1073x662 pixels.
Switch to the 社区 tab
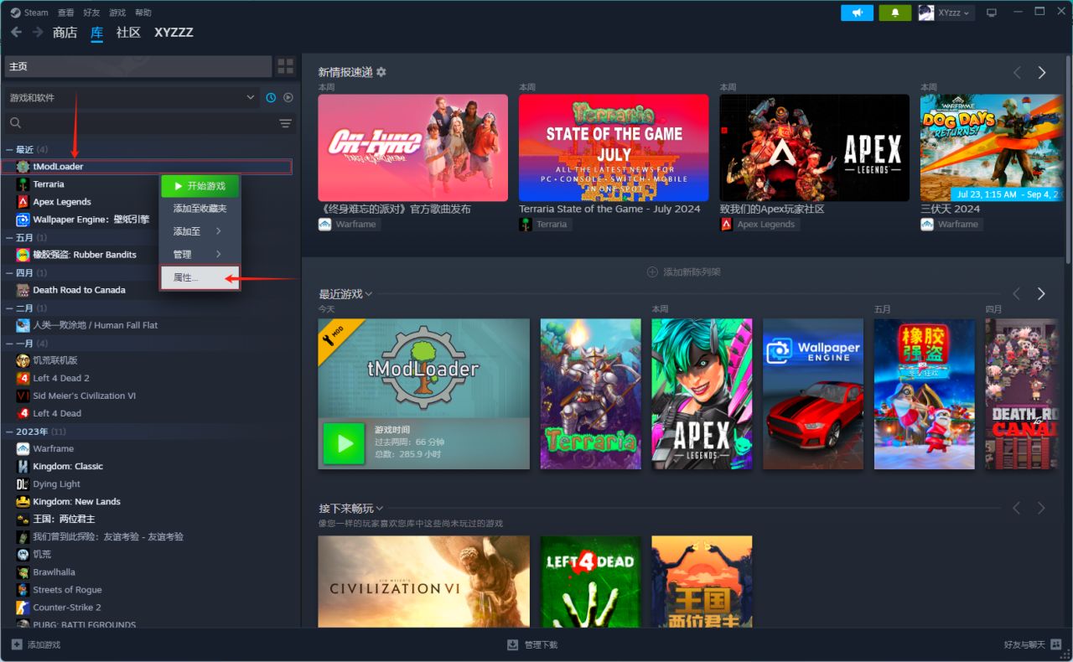click(128, 33)
